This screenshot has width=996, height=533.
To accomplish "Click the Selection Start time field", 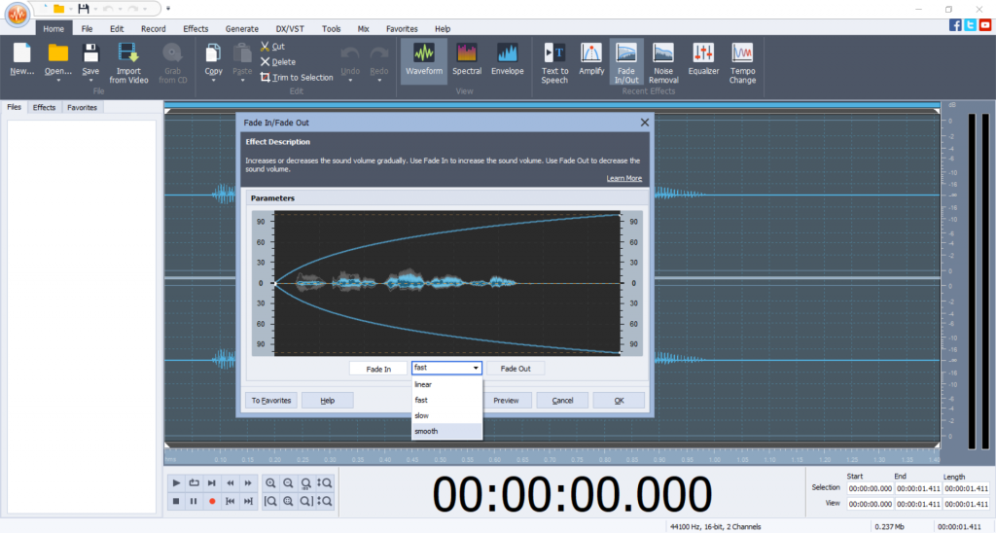I will coord(870,488).
